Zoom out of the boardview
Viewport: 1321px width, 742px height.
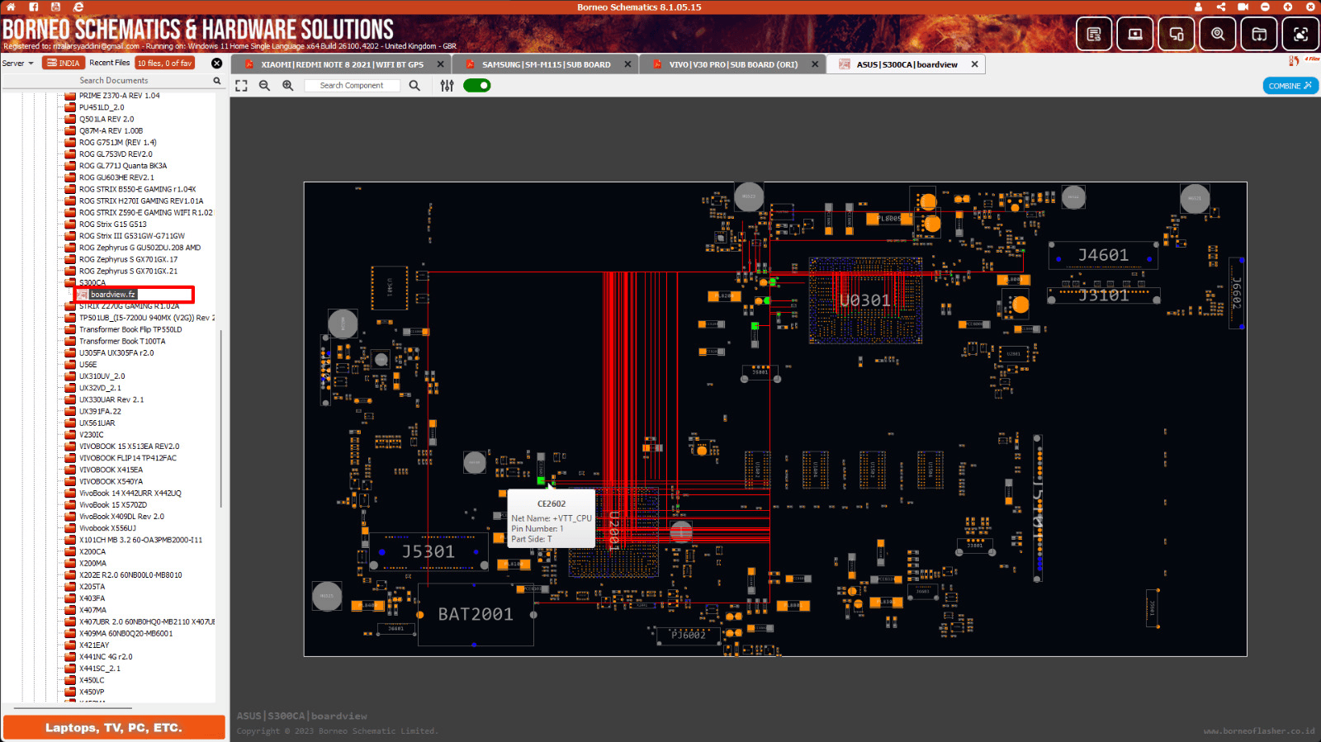[264, 86]
